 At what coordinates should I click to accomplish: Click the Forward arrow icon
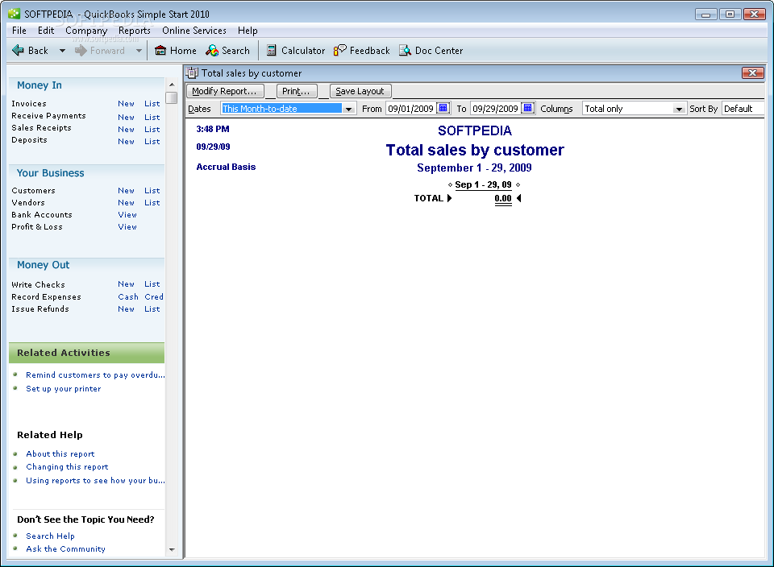coord(81,50)
